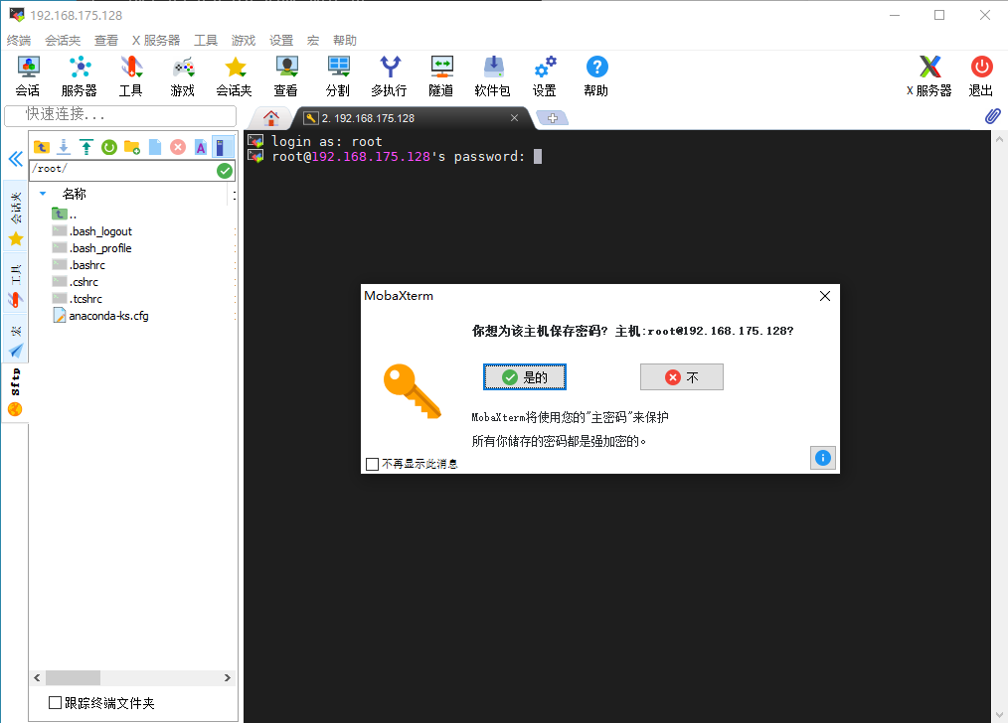
Task: Click the SFTP upload arrow icon
Action: (x=86, y=147)
